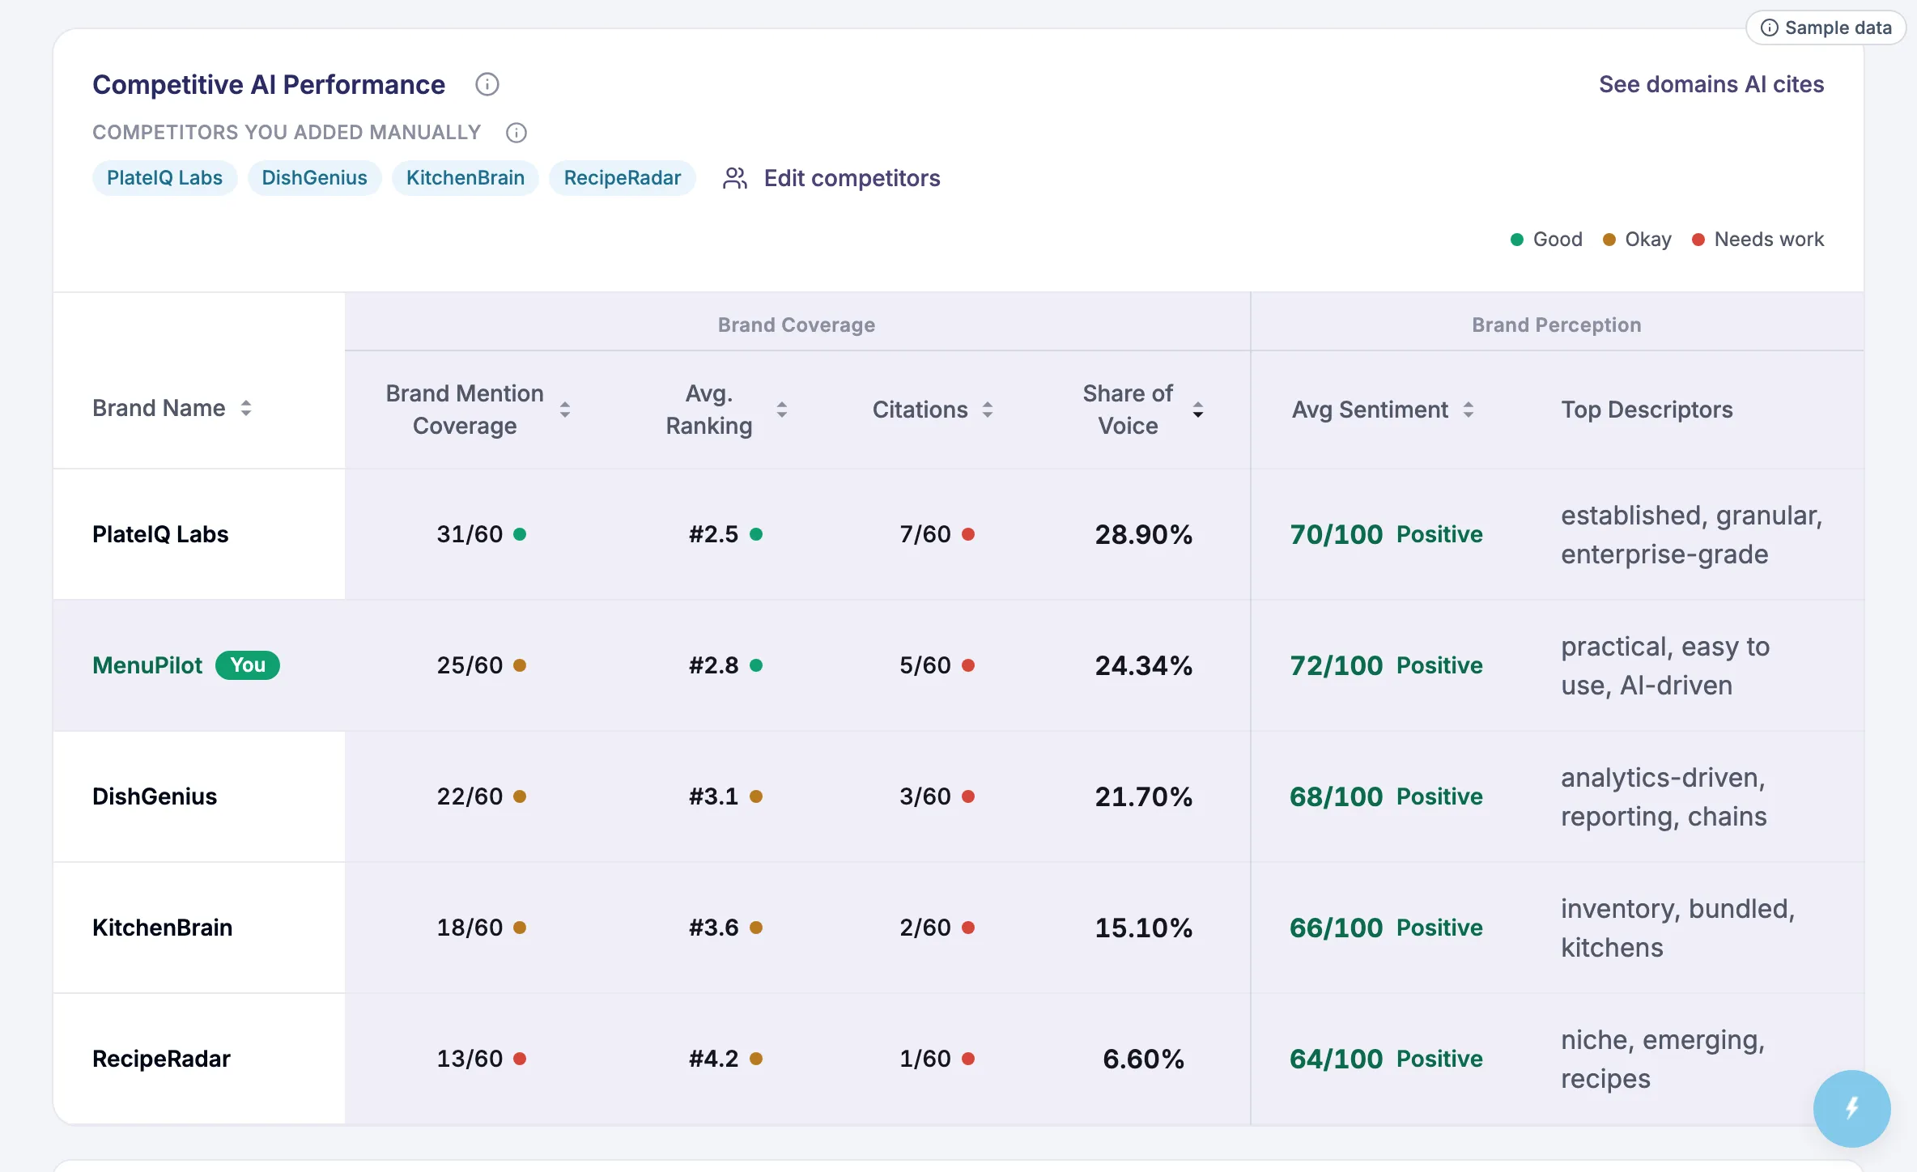The width and height of the screenshot is (1917, 1172).
Task: Click the MenuPilot brand name
Action: [147, 665]
